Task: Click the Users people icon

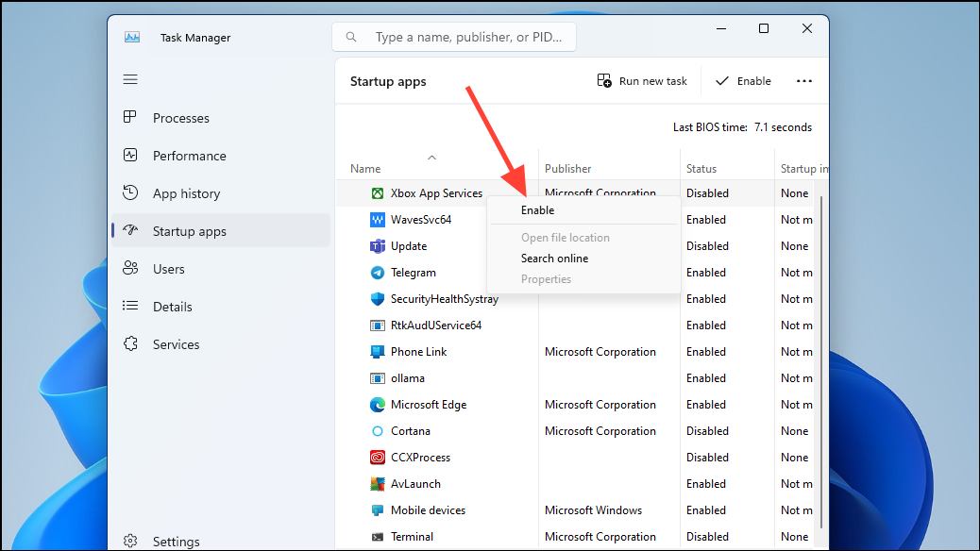Action: pyautogui.click(x=130, y=268)
